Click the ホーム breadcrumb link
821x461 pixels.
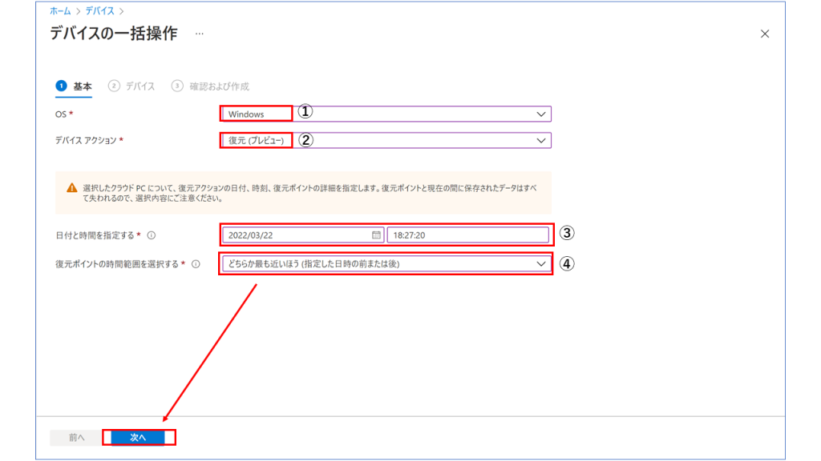60,11
